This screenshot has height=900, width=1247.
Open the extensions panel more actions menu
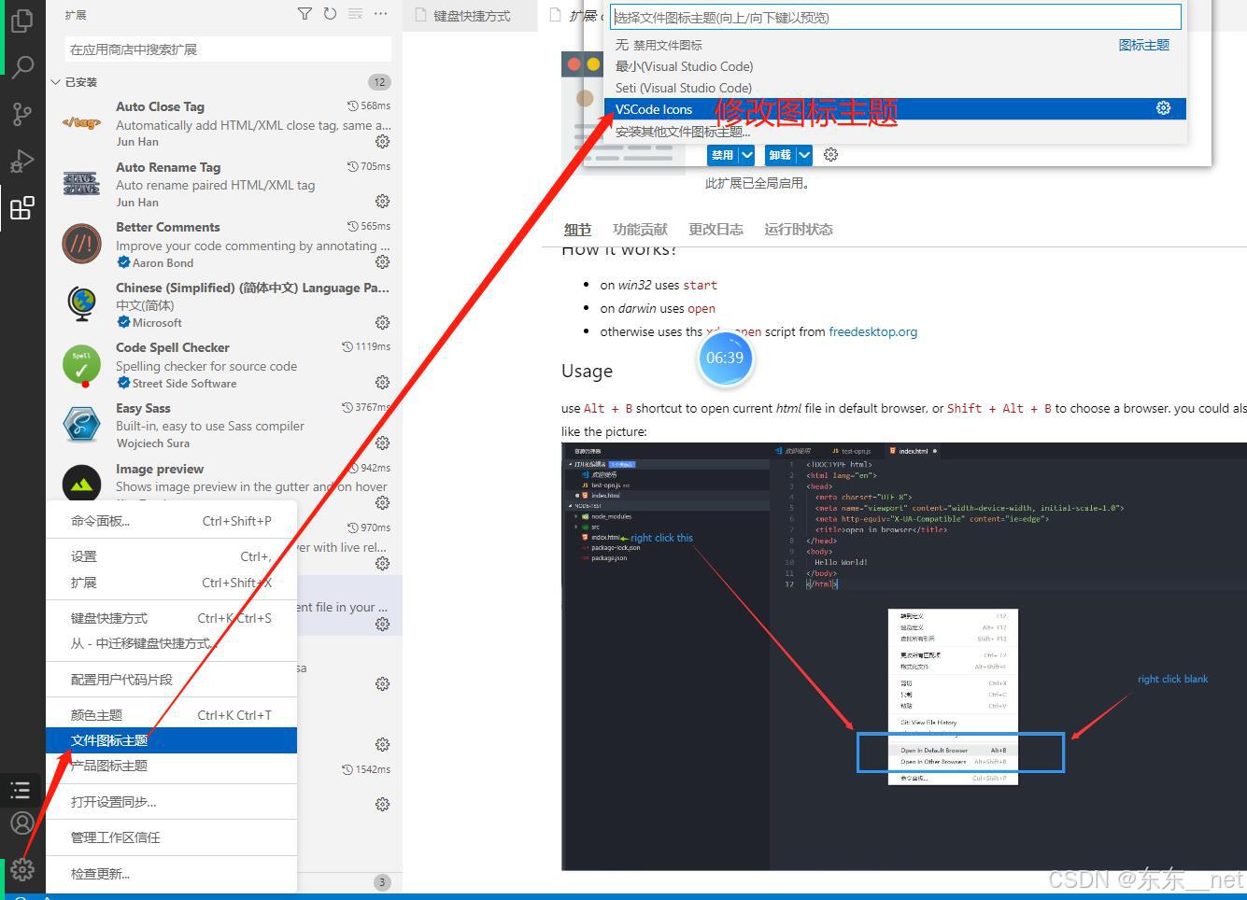pyautogui.click(x=380, y=14)
